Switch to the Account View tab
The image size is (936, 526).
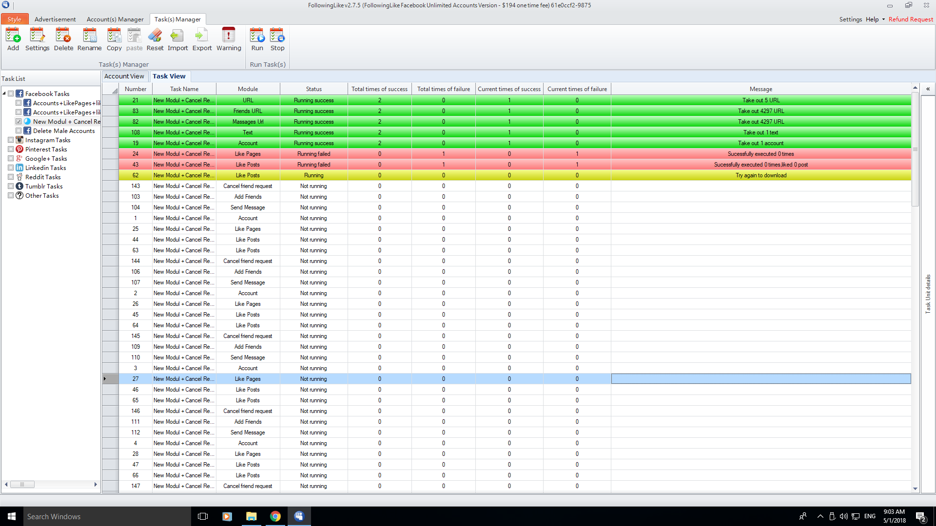[x=124, y=76]
